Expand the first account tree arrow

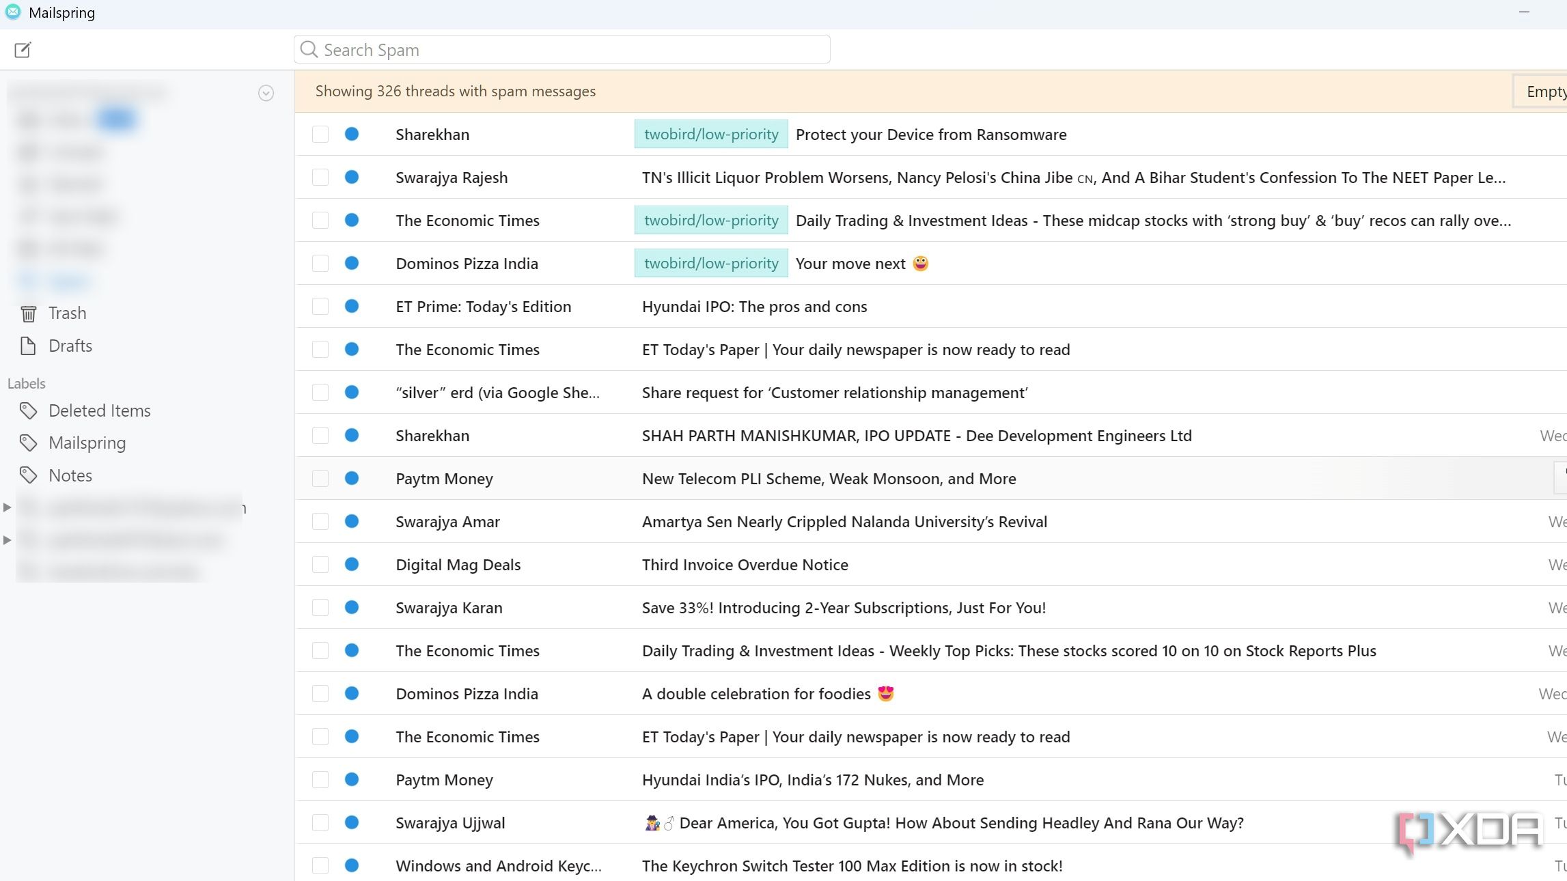pyautogui.click(x=8, y=507)
